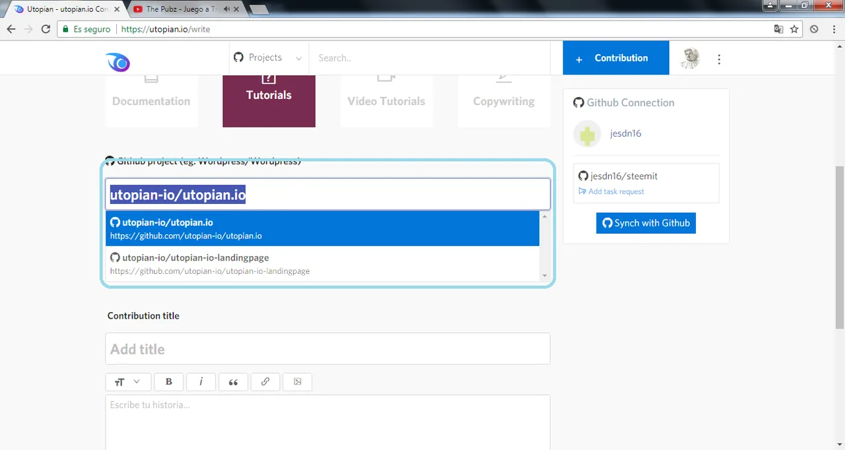Choose the utopian-io/utopian-io-landingpage suggestion
This screenshot has height=450, width=845.
[322, 264]
